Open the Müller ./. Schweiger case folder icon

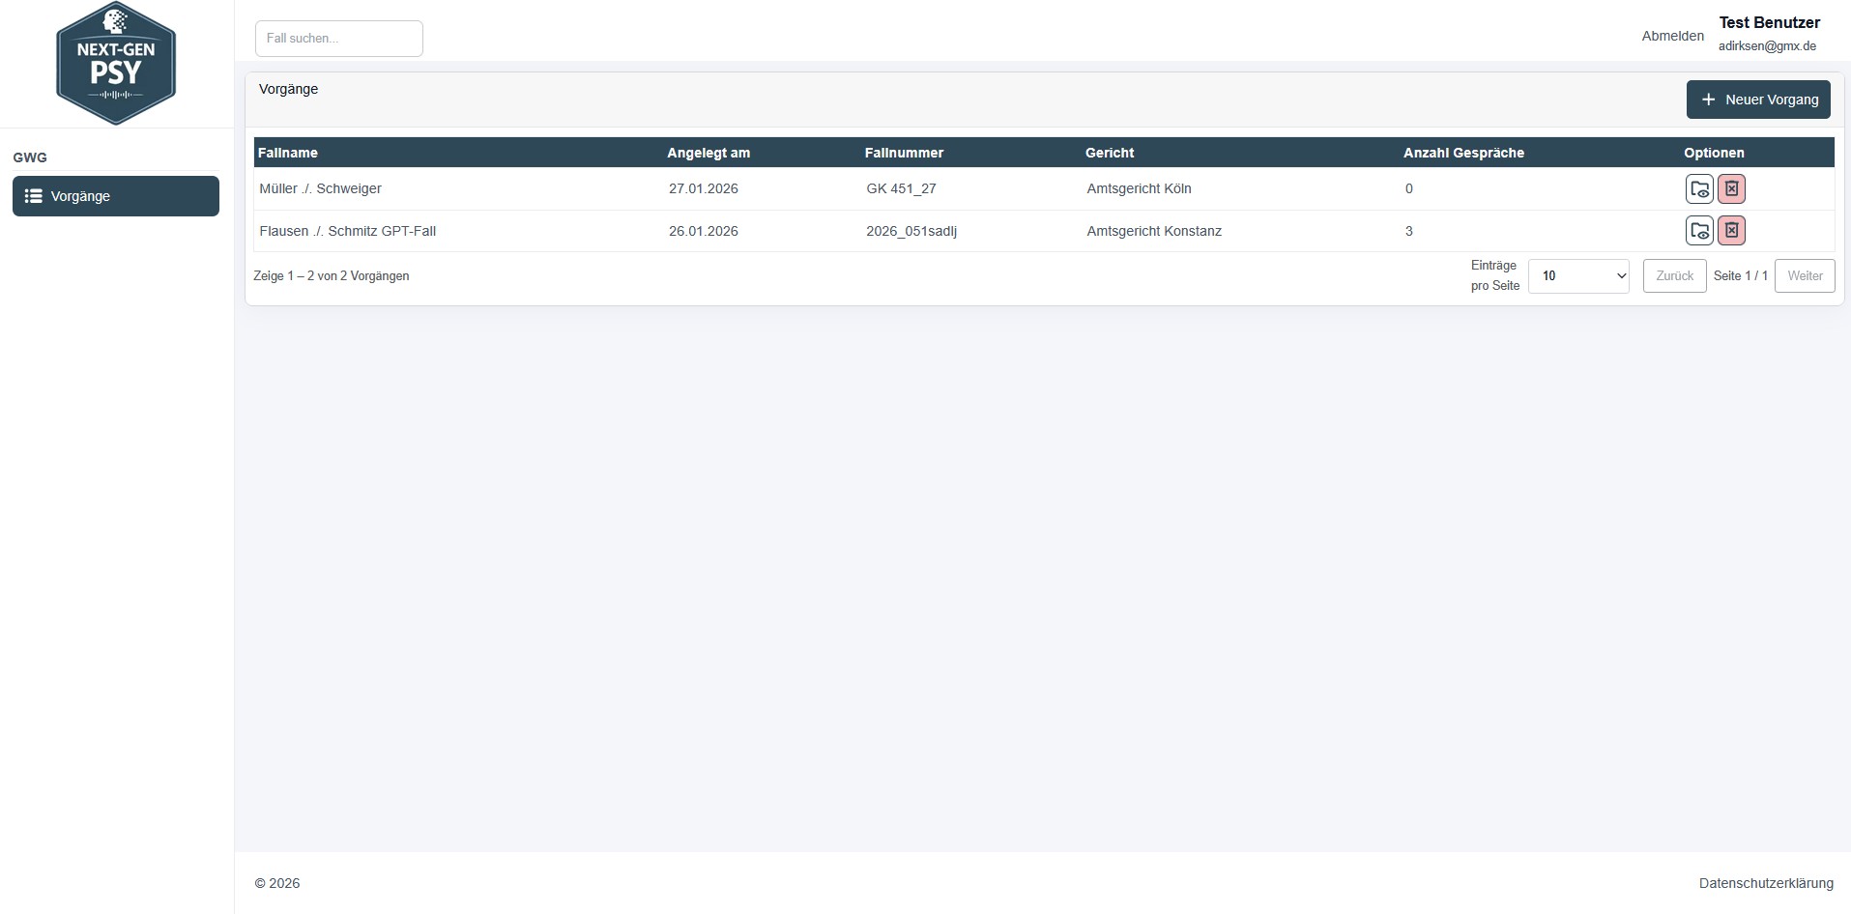[1698, 189]
